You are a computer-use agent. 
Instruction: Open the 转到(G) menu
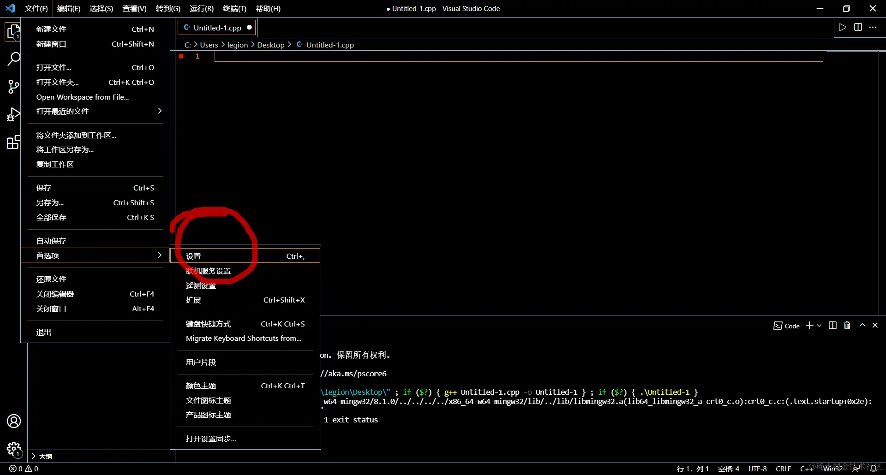168,8
